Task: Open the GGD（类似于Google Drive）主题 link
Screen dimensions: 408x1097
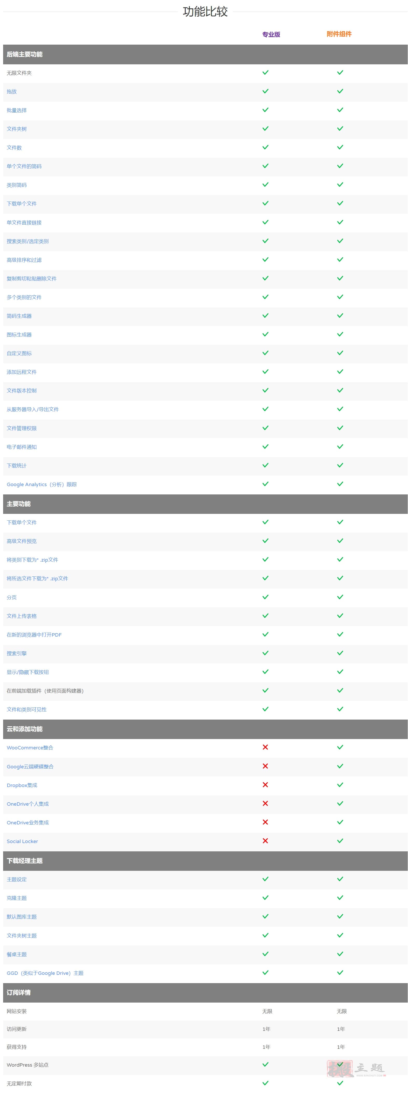Action: (x=45, y=973)
